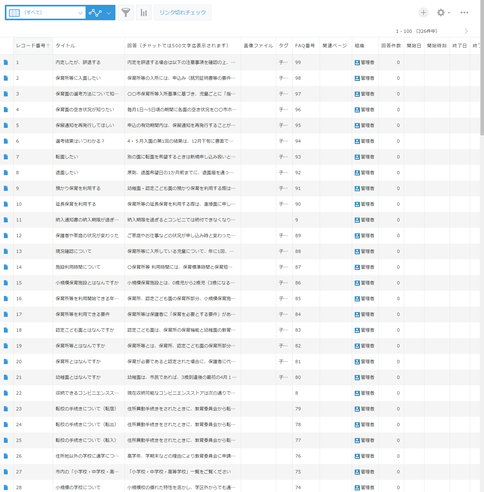This screenshot has width=484, height=492.
Task: Open record 5 details document icon
Action: tap(6, 125)
